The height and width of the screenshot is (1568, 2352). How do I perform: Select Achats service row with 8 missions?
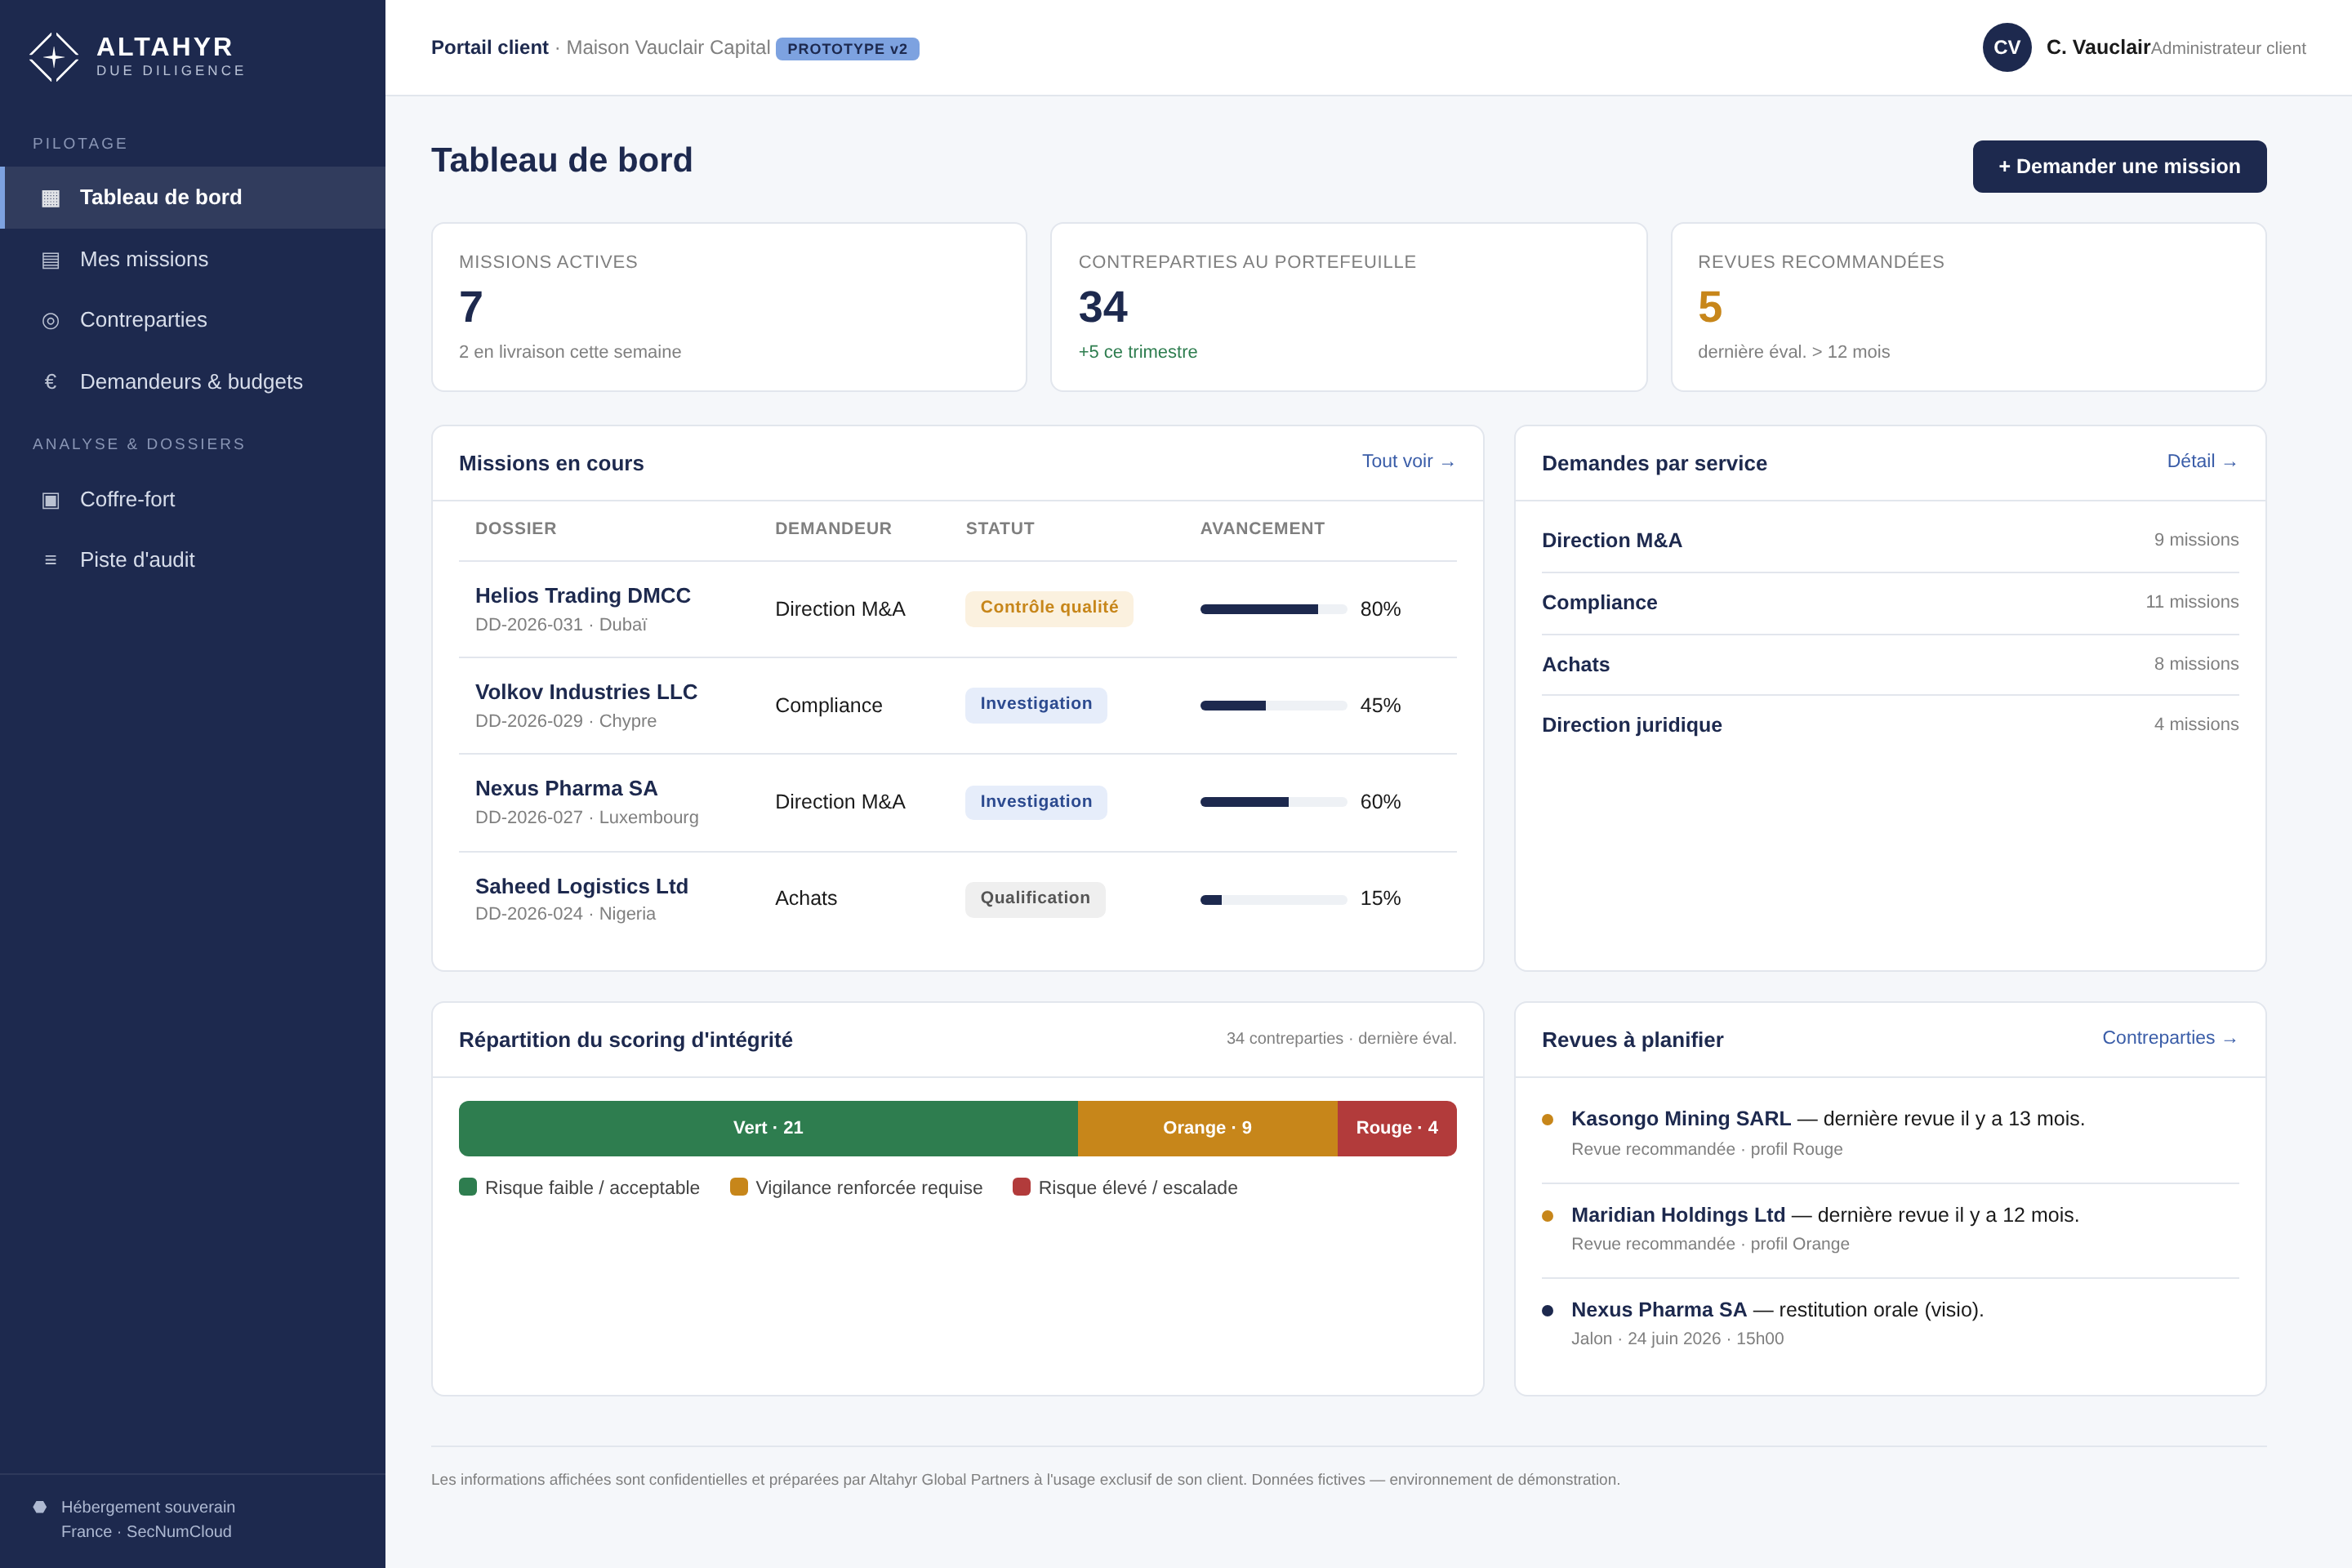1890,665
